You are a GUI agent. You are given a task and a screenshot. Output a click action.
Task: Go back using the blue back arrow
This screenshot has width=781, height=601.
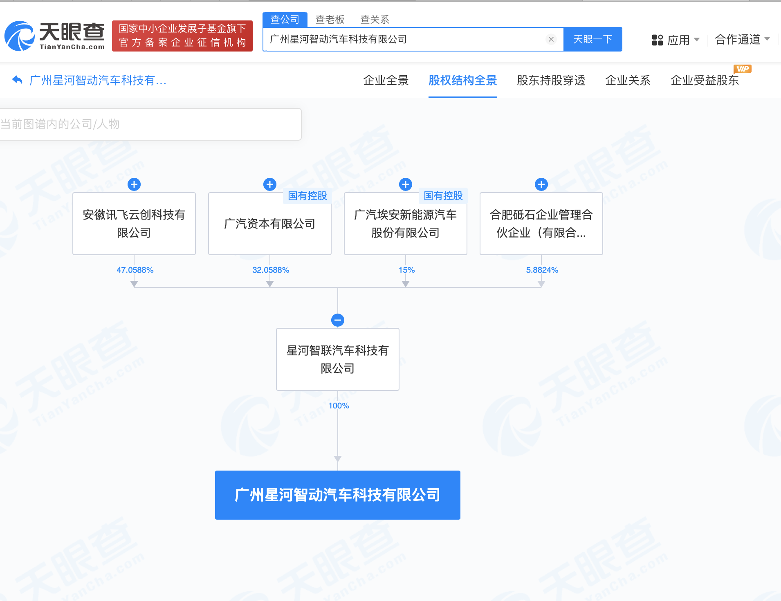click(x=16, y=80)
